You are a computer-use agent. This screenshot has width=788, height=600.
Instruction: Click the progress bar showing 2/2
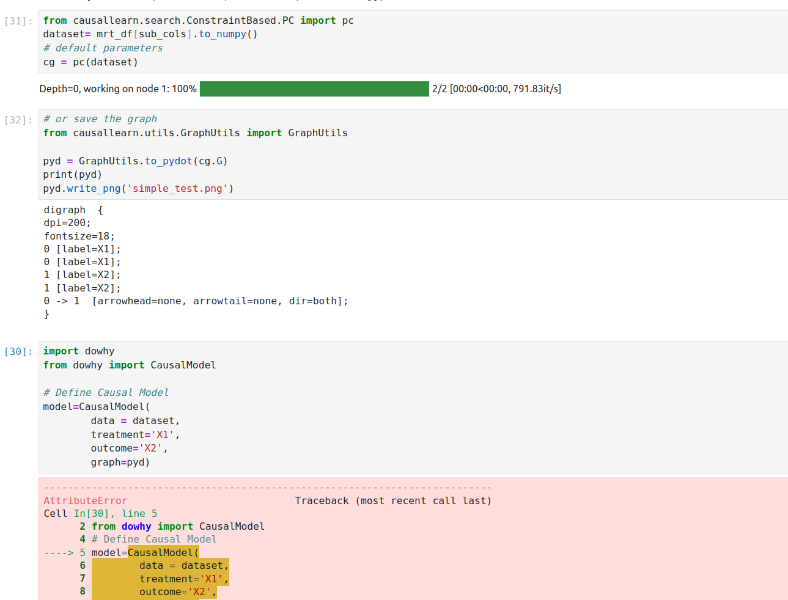pyautogui.click(x=314, y=89)
